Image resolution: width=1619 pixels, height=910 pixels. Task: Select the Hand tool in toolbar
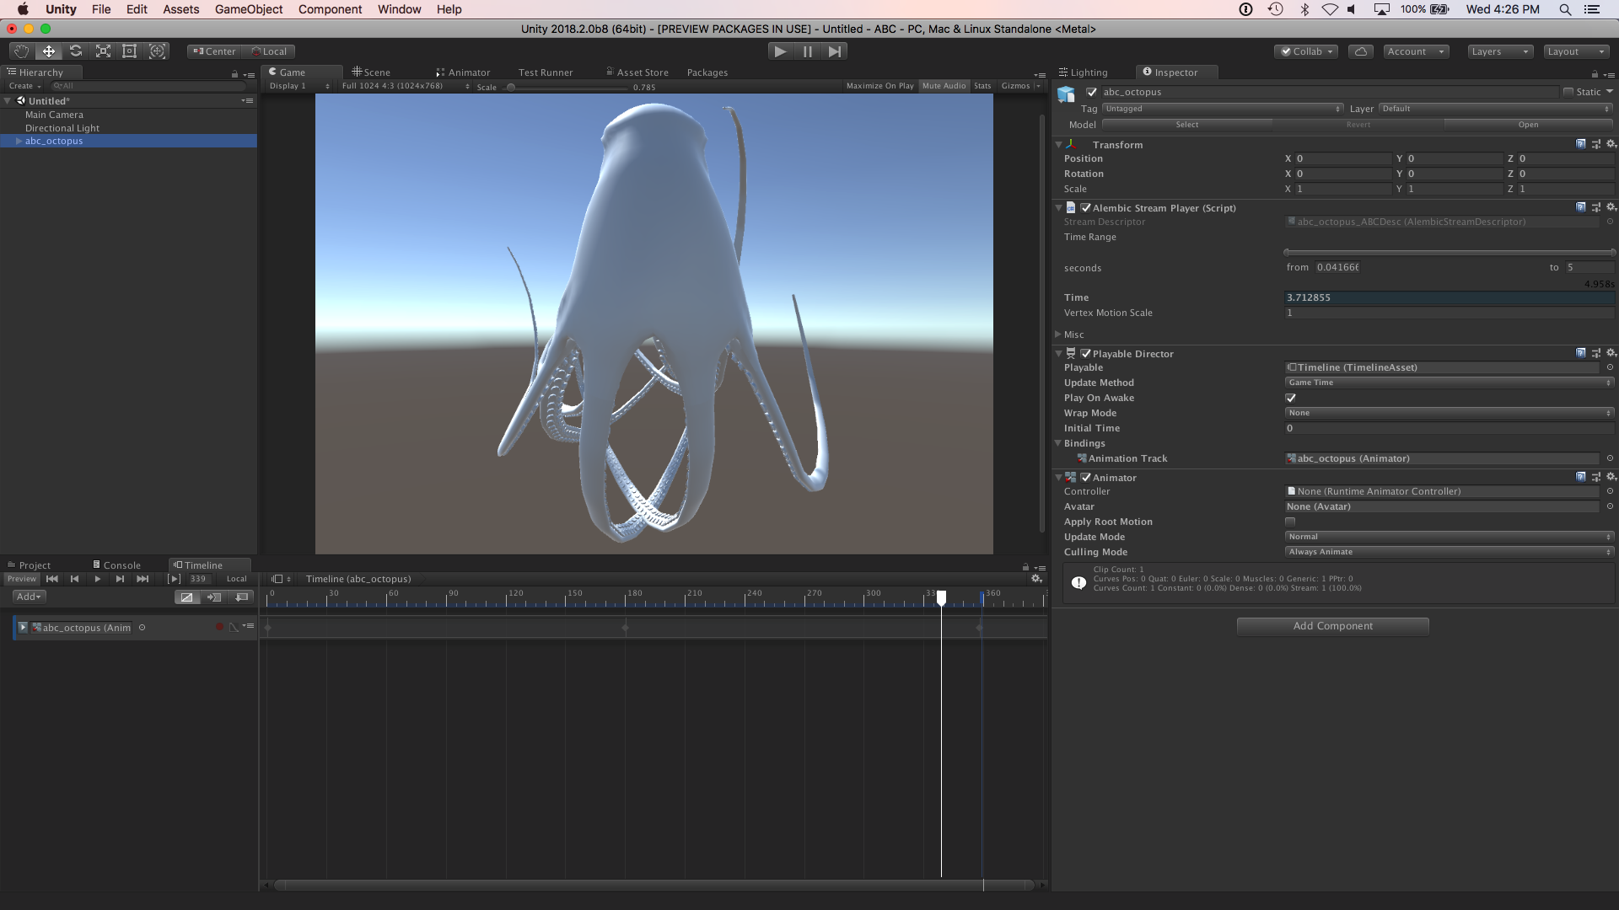pyautogui.click(x=21, y=51)
